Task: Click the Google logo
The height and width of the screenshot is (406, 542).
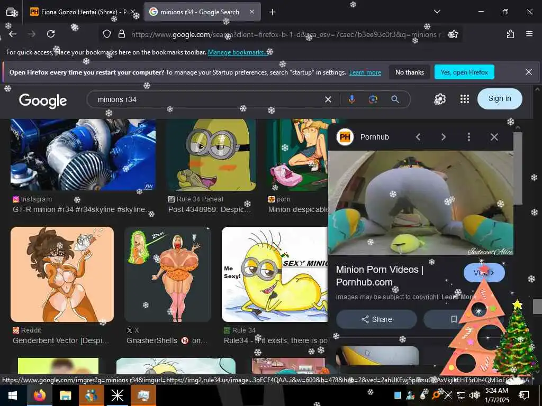Action: [43, 100]
